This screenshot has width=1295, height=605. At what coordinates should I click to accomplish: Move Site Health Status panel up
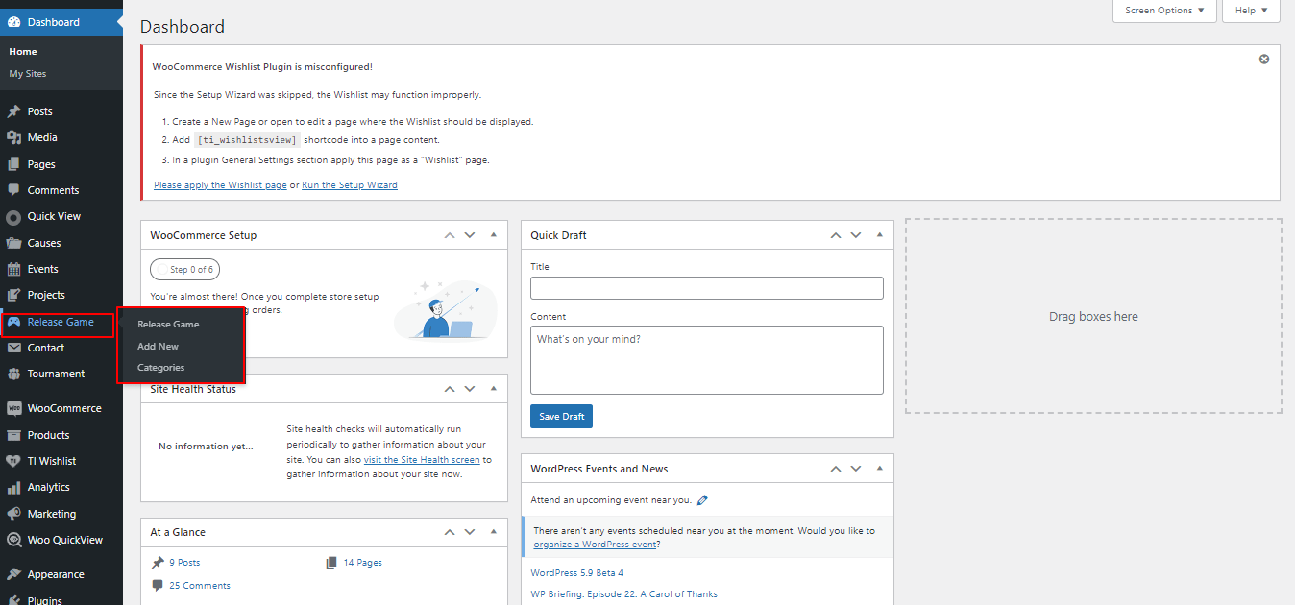click(449, 389)
